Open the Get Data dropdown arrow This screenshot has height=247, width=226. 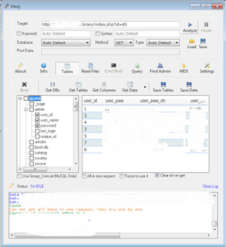[x=145, y=87]
